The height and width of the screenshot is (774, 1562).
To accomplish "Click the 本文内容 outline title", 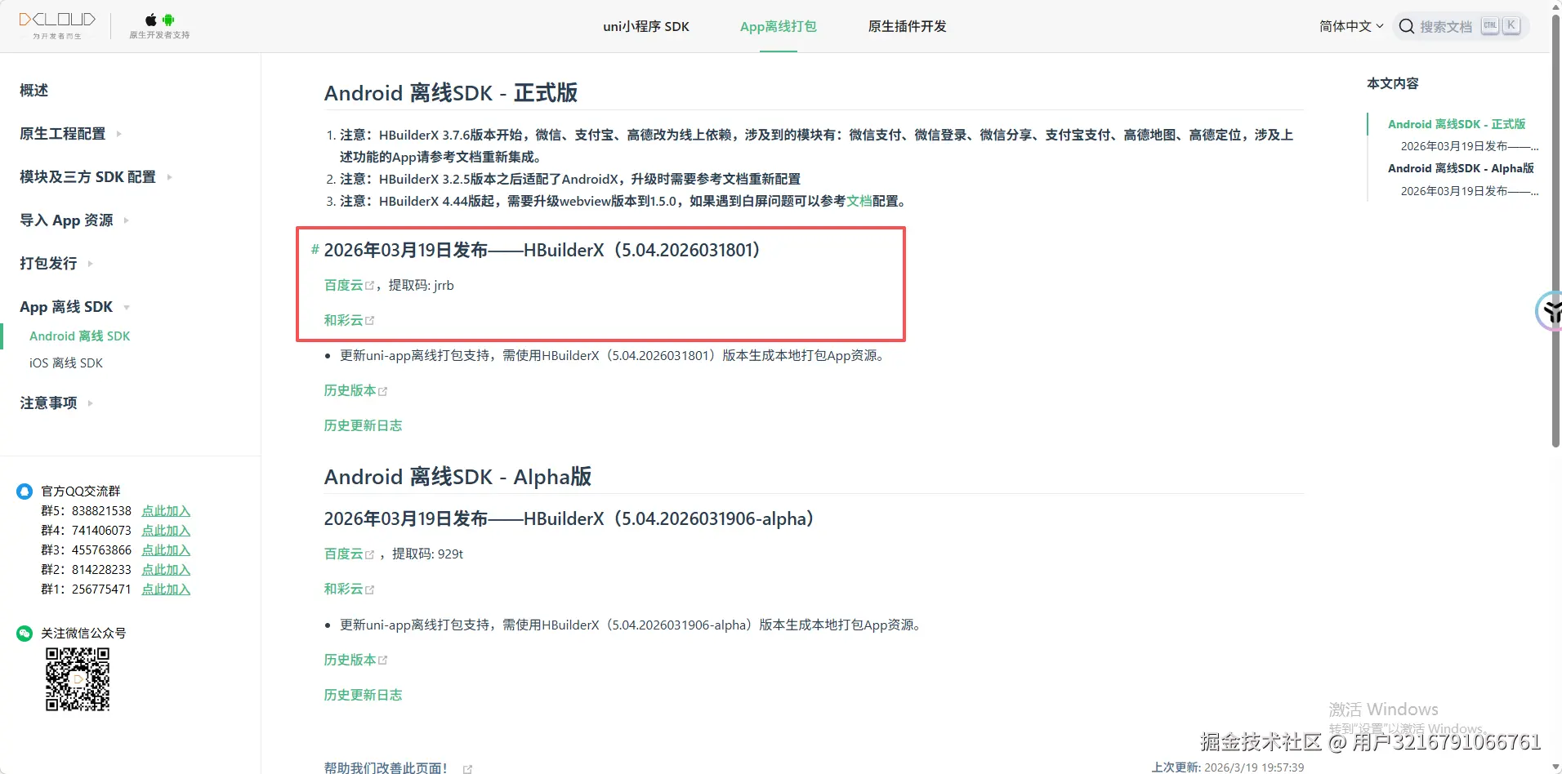I will (1393, 83).
